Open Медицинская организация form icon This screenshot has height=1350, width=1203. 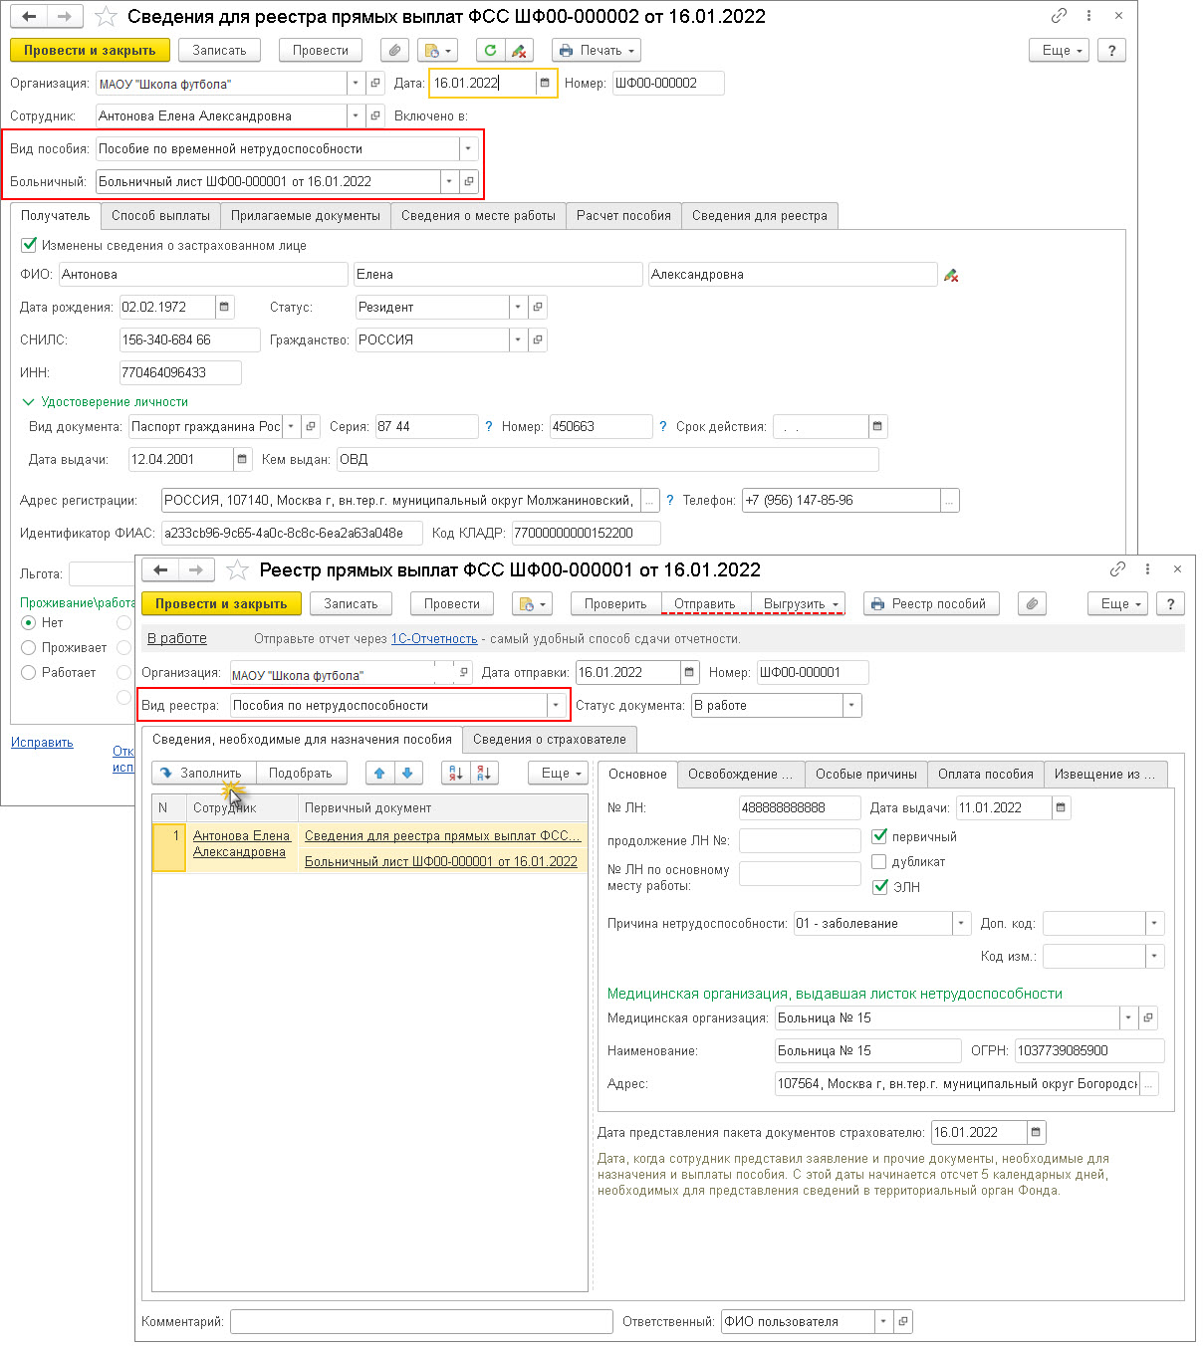pos(1148,1017)
